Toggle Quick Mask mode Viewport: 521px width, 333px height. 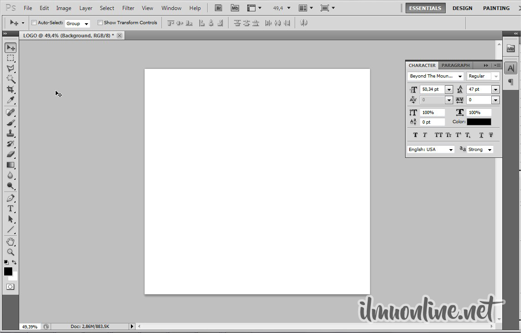pos(10,287)
